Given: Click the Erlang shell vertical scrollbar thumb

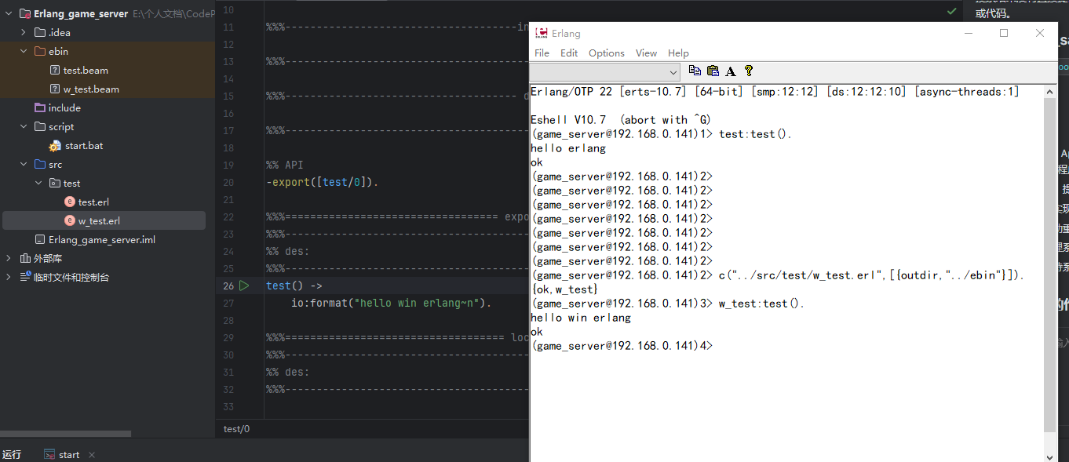Looking at the screenshot, I should (x=1050, y=265).
